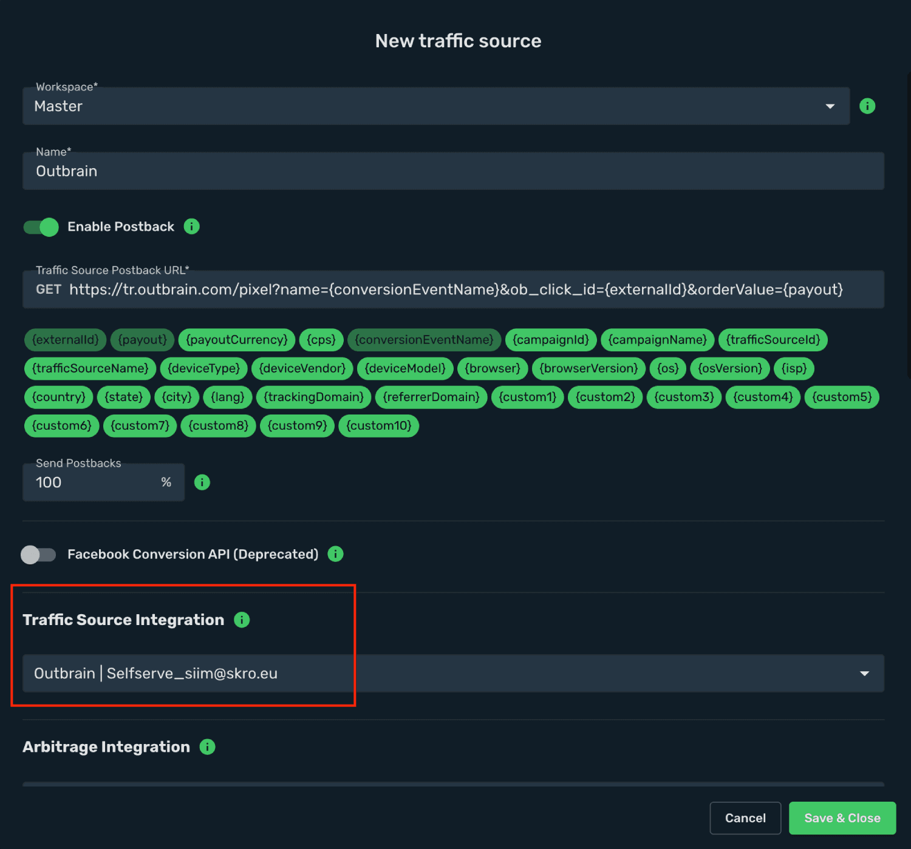Select the {os} token

click(668, 368)
